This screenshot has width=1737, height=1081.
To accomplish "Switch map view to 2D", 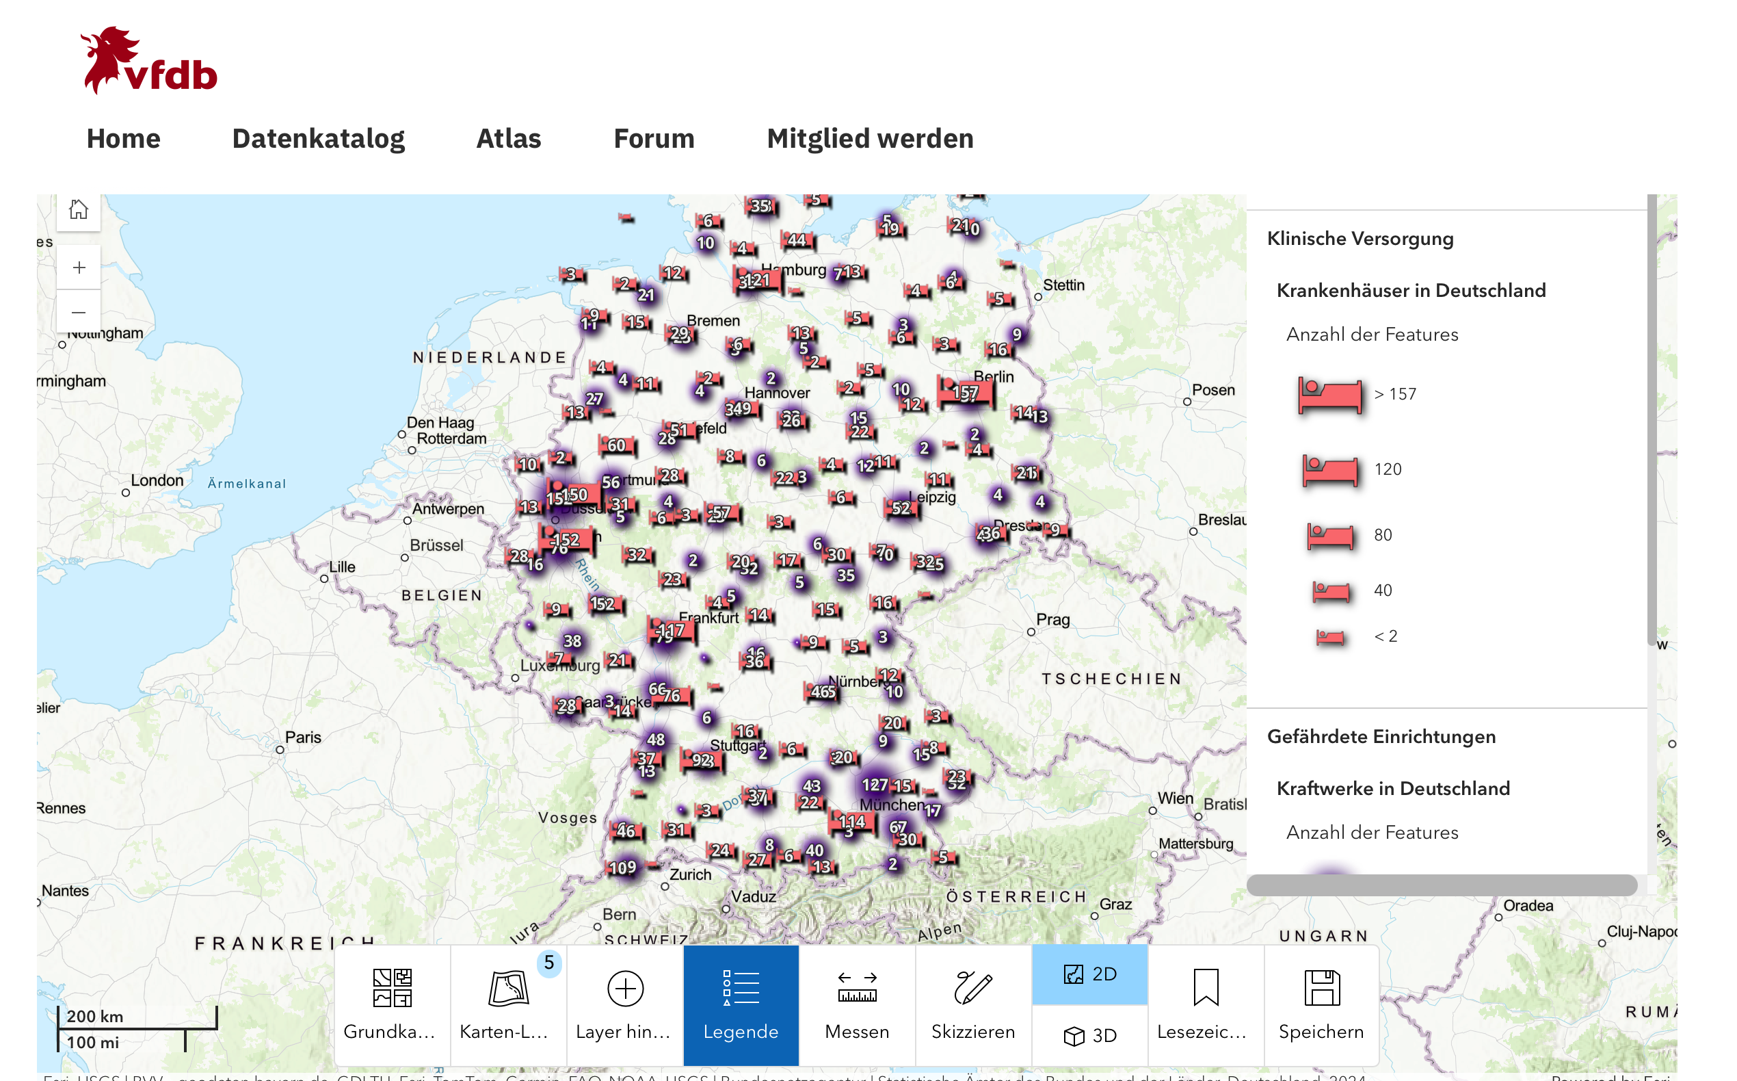I will pyautogui.click(x=1089, y=974).
